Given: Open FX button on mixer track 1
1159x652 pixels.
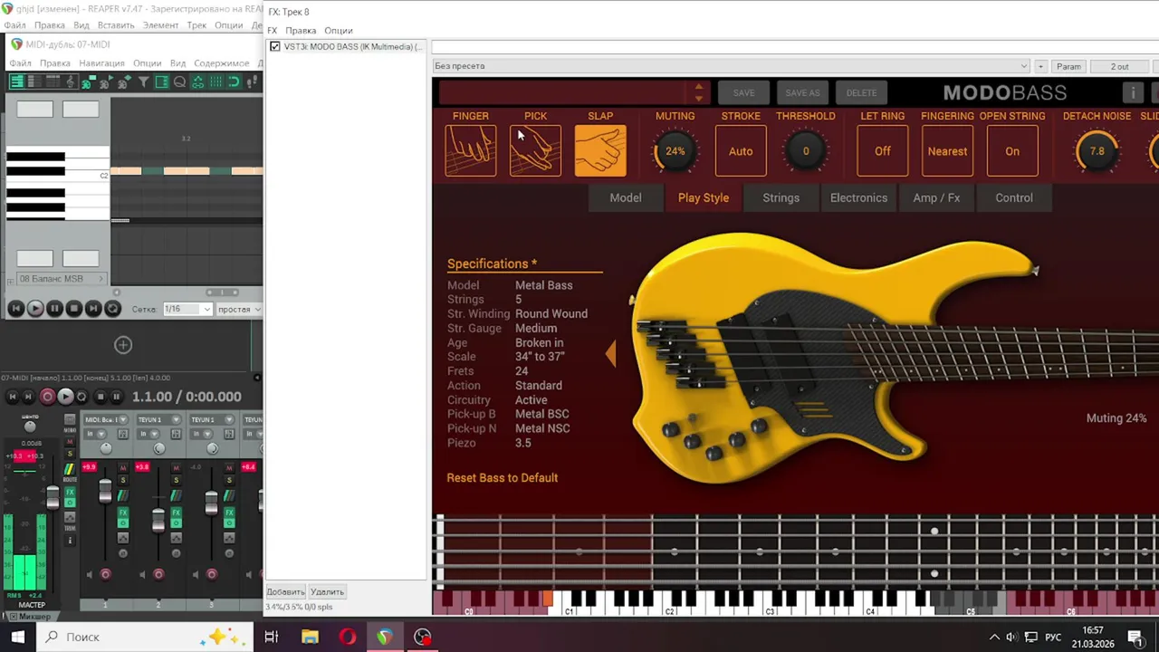Looking at the screenshot, I should pyautogui.click(x=123, y=513).
